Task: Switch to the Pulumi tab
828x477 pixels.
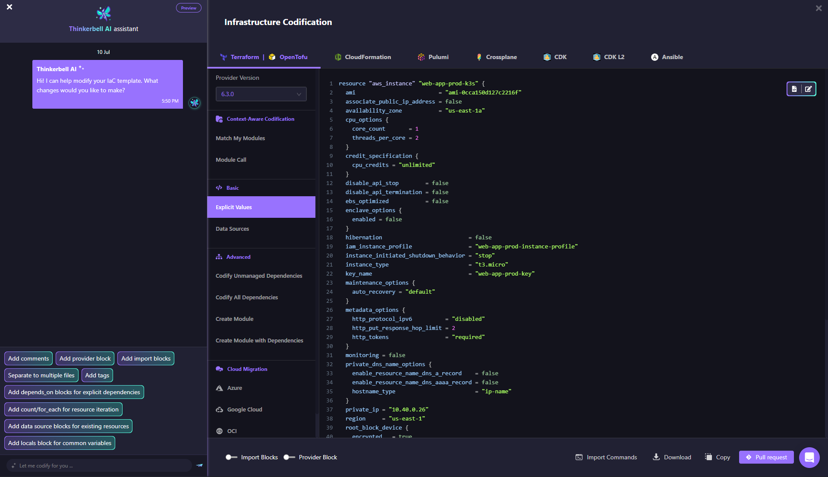Action: click(x=433, y=57)
